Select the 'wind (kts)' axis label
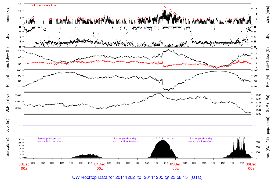Image resolution: width=275 pixels, height=188 pixels. coord(7,15)
